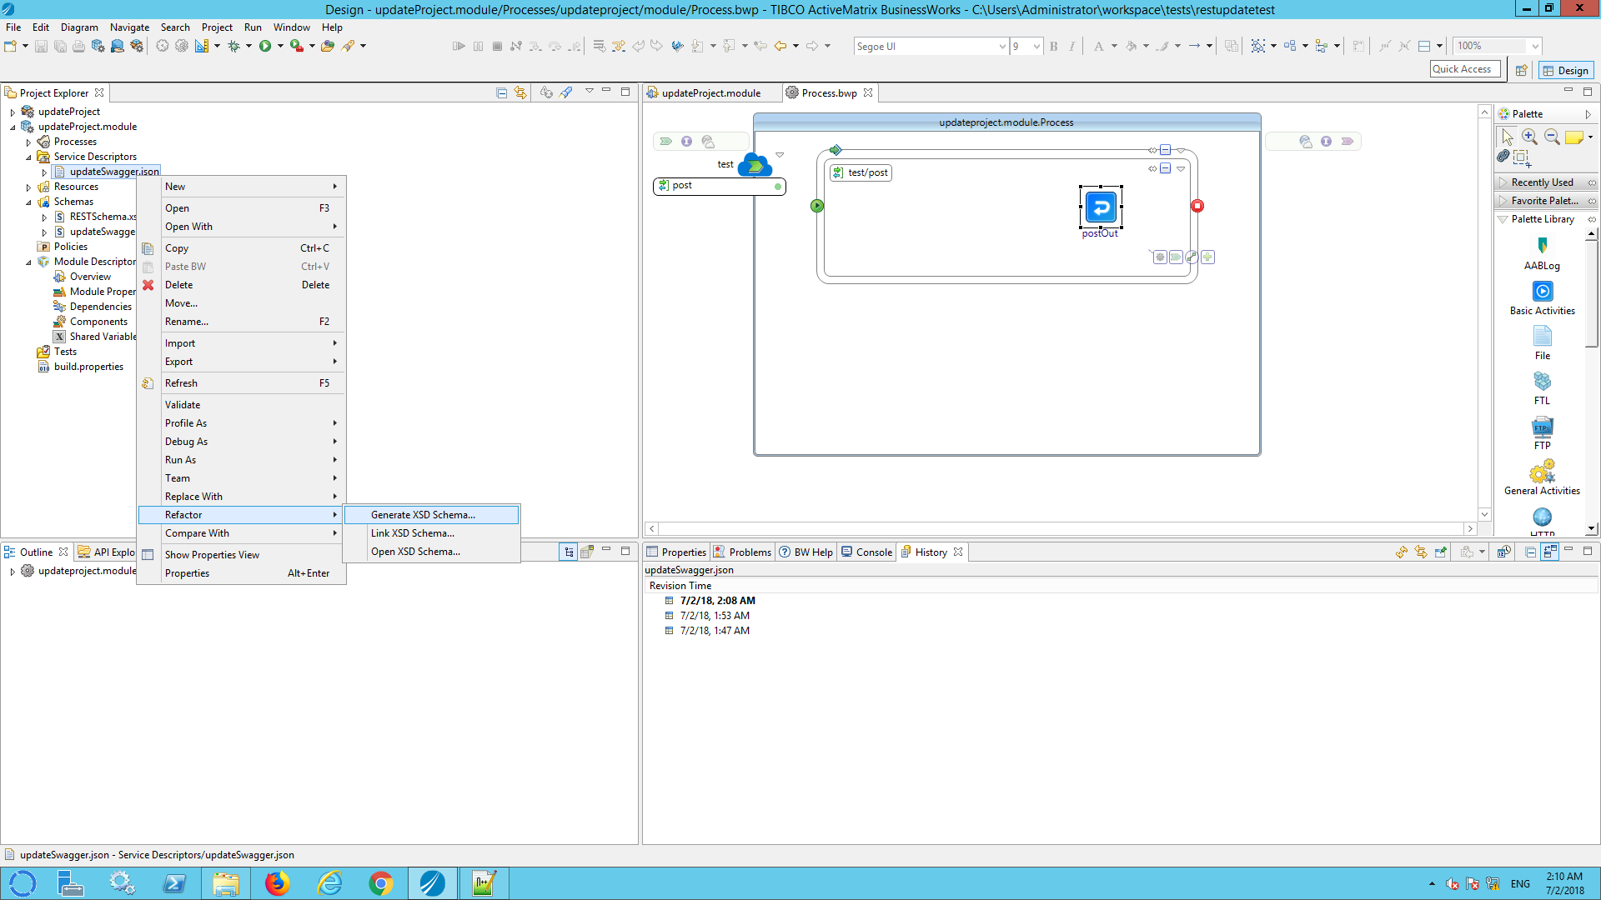This screenshot has height=900, width=1601.
Task: Open the Diagram menu
Action: [79, 27]
